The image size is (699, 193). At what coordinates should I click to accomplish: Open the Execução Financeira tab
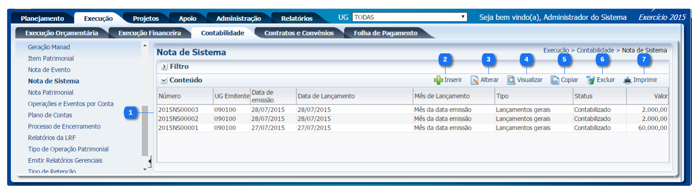point(149,33)
